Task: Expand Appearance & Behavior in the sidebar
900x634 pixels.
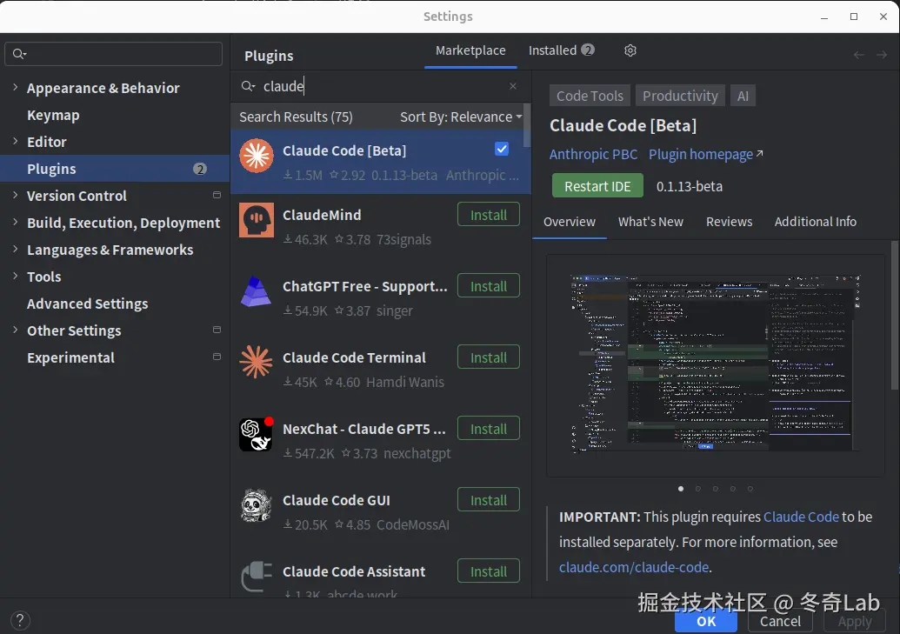Action: click(16, 88)
